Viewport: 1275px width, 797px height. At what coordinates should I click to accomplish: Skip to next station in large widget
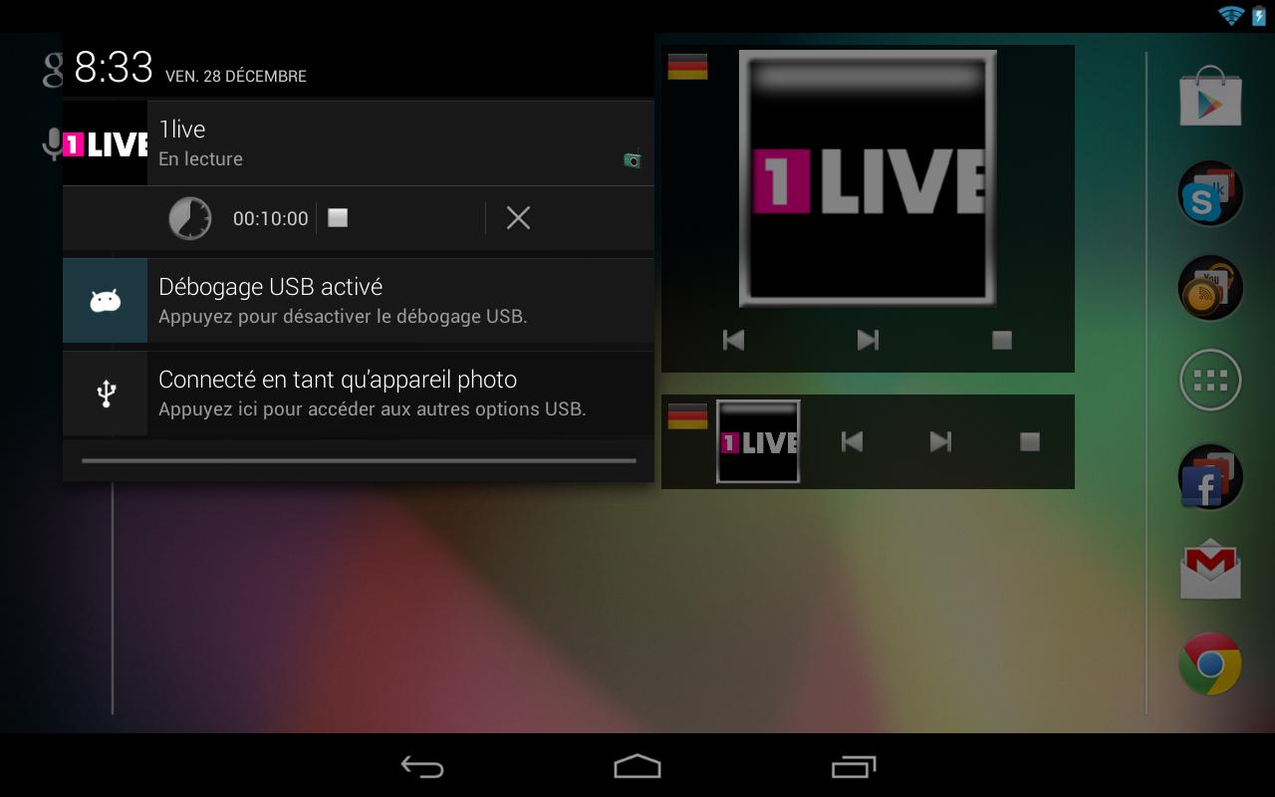[x=868, y=340]
